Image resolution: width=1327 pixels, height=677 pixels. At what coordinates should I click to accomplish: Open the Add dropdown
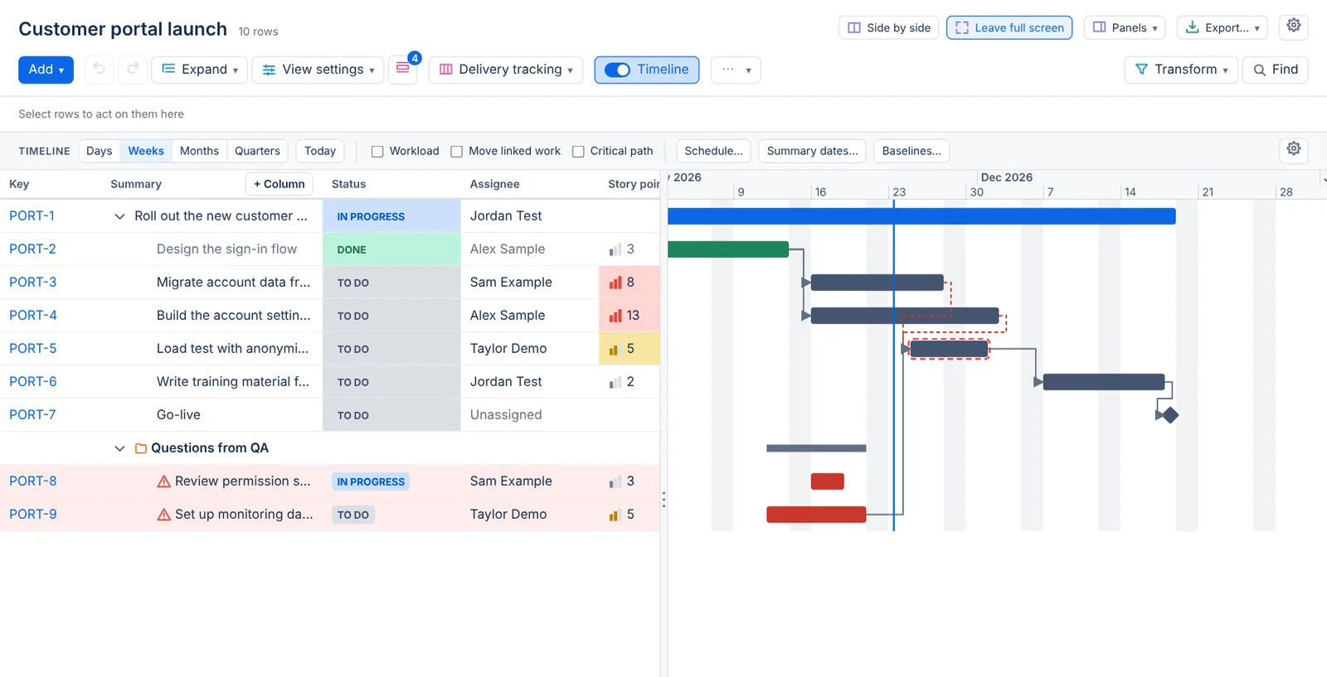tap(46, 70)
